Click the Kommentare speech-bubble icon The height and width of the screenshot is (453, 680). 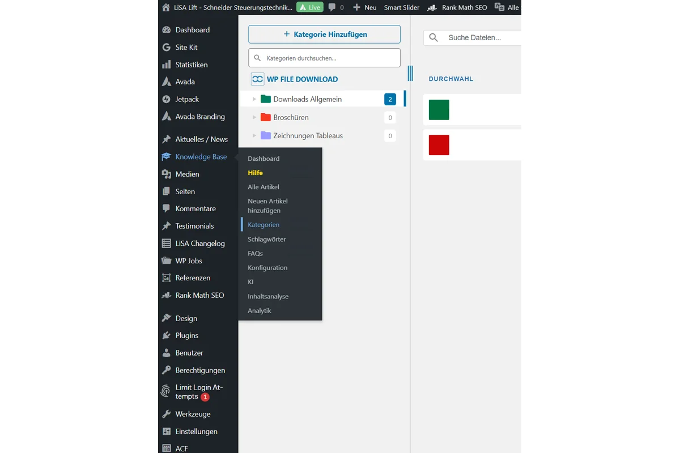coord(167,208)
